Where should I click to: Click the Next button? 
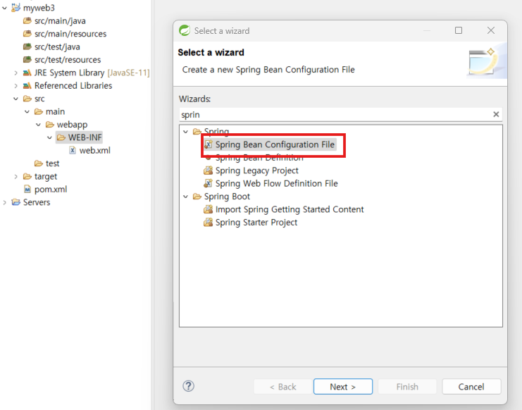(343, 386)
